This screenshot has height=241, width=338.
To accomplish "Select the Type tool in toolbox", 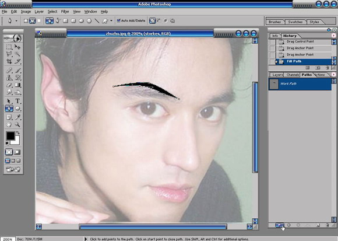I will click(x=17, y=101).
